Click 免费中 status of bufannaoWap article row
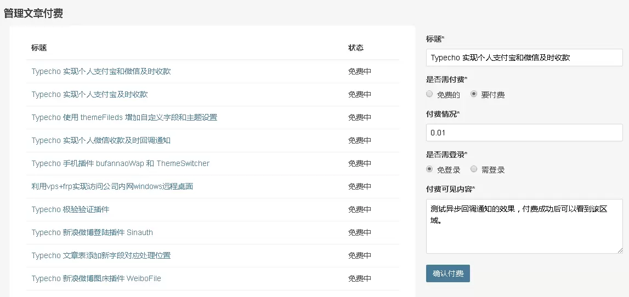The image size is (629, 297). click(360, 163)
